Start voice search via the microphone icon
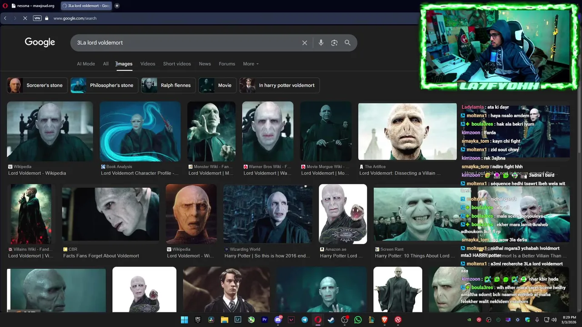This screenshot has height=327, width=582. click(321, 43)
